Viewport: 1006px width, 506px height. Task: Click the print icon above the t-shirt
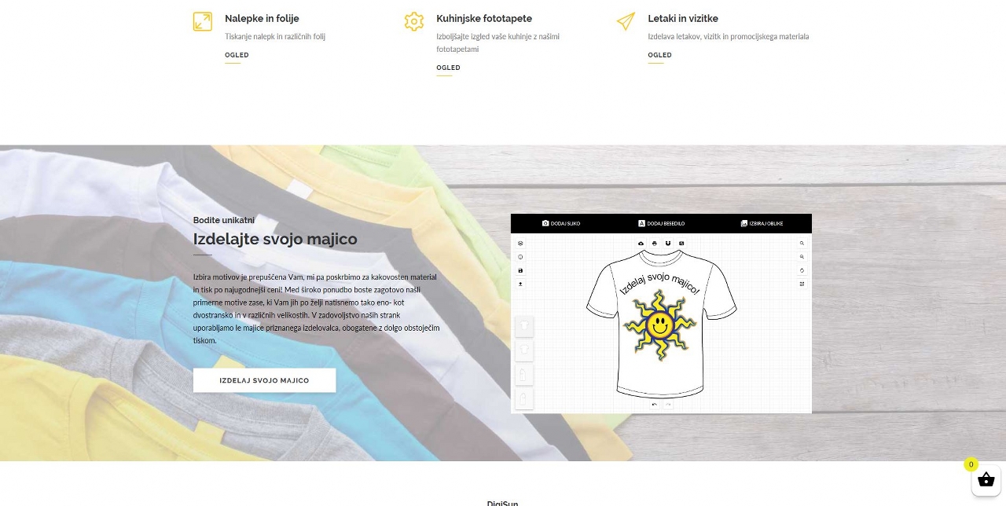coord(654,244)
